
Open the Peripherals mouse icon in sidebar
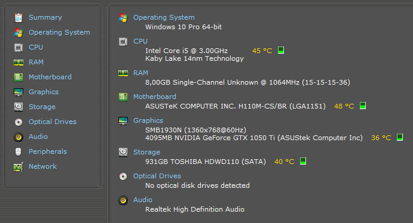click(x=18, y=152)
